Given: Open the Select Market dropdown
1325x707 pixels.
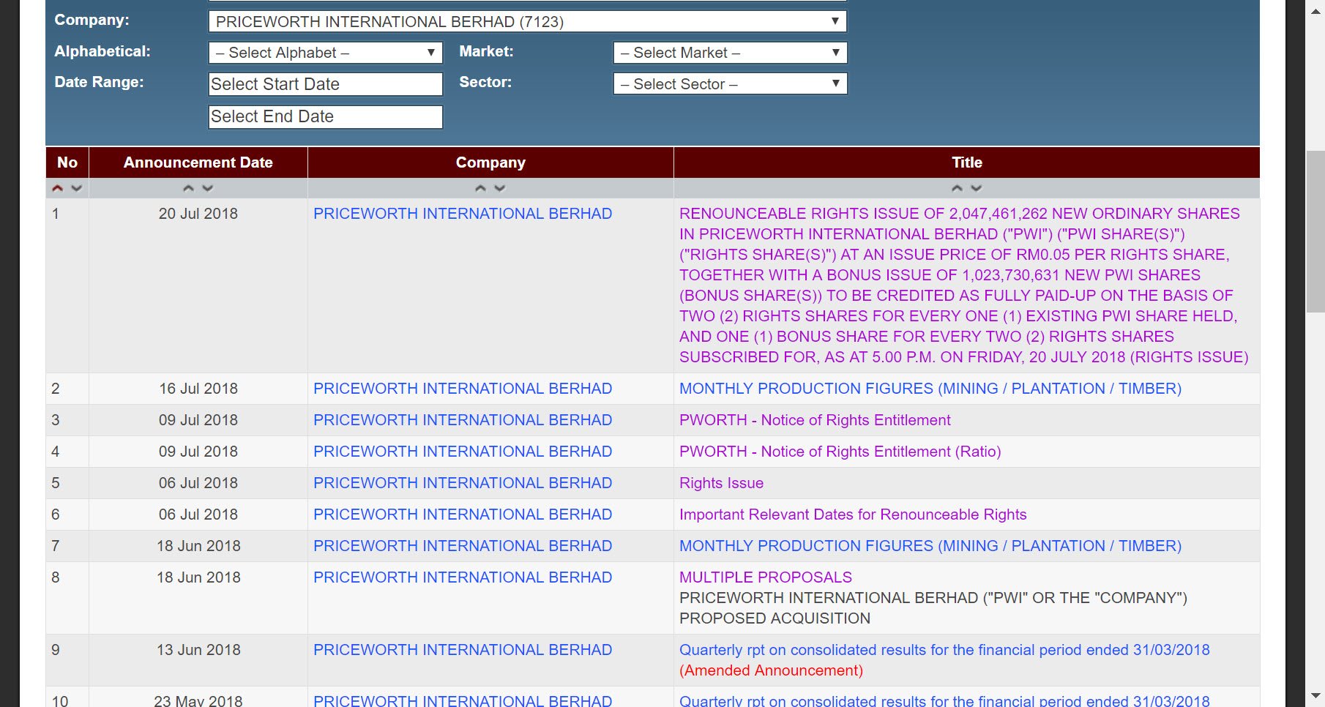Looking at the screenshot, I should click(730, 53).
